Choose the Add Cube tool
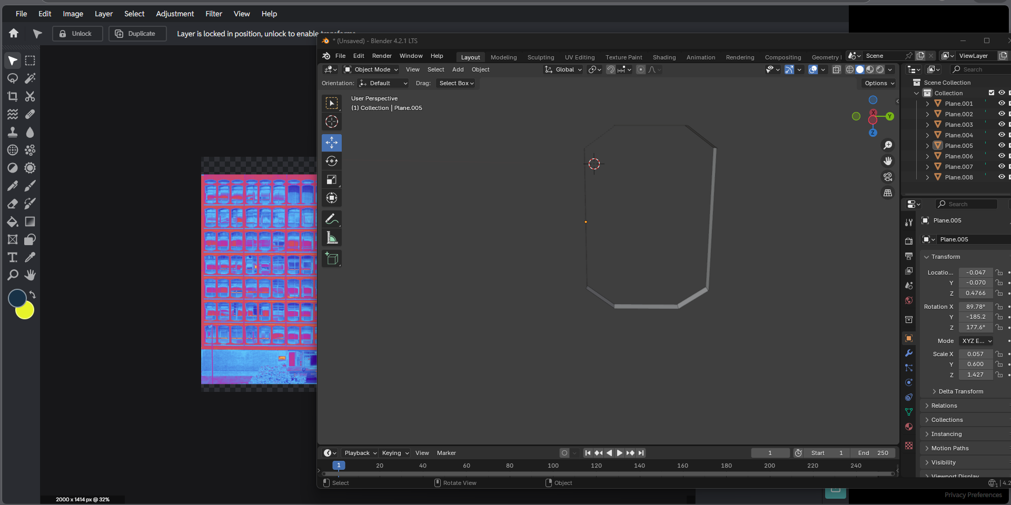 coord(332,258)
